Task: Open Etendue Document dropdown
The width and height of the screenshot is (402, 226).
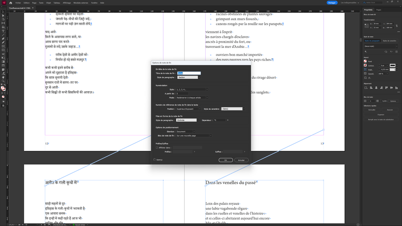Action: 186,131
